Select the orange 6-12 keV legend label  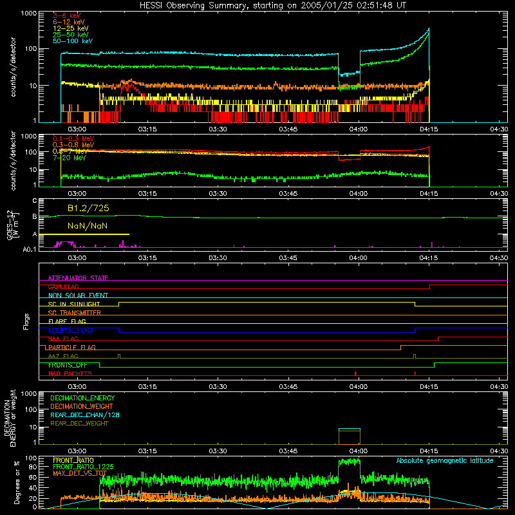click(69, 22)
